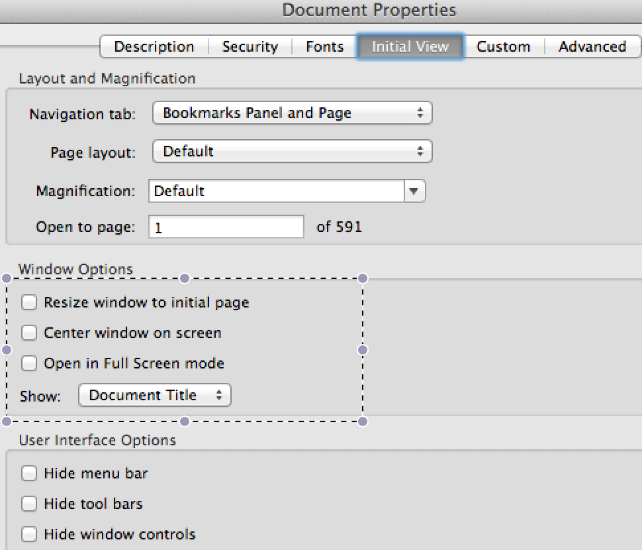This screenshot has height=550, width=642.
Task: Check the Hide tool bars option
Action: coord(29,504)
